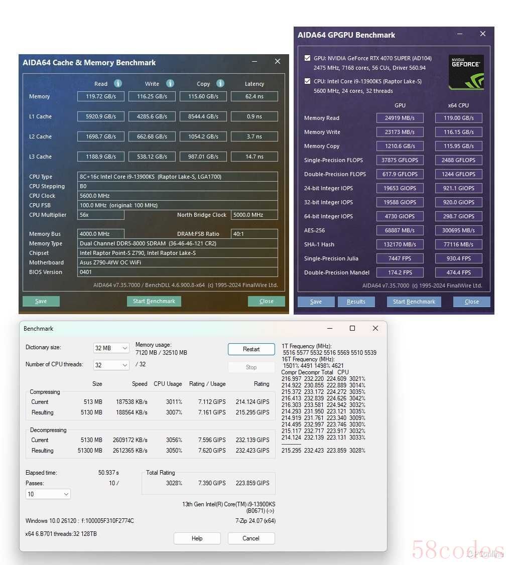The width and height of the screenshot is (512, 565).
Task: Select the GPU Single-Precision FLOPS result box
Action: 400,160
